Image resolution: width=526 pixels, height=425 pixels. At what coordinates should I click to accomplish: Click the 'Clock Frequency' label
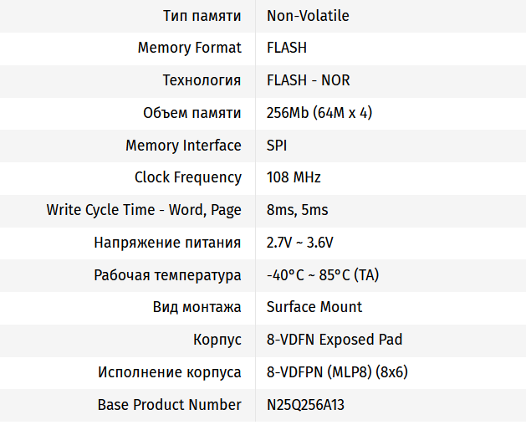(187, 177)
